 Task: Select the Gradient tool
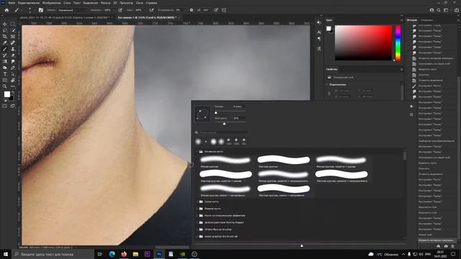pyautogui.click(x=5, y=61)
